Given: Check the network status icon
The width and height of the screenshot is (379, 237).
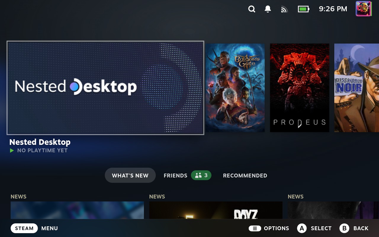Looking at the screenshot, I should point(284,9).
